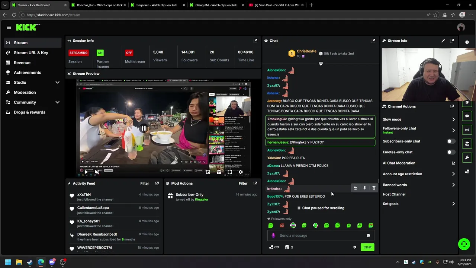Open stream preview settings gear
Image resolution: width=476 pixels, height=268 pixels.
(x=241, y=172)
